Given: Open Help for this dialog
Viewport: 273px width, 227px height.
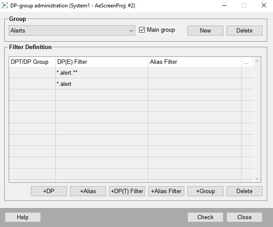Looking at the screenshot, I should point(23,217).
